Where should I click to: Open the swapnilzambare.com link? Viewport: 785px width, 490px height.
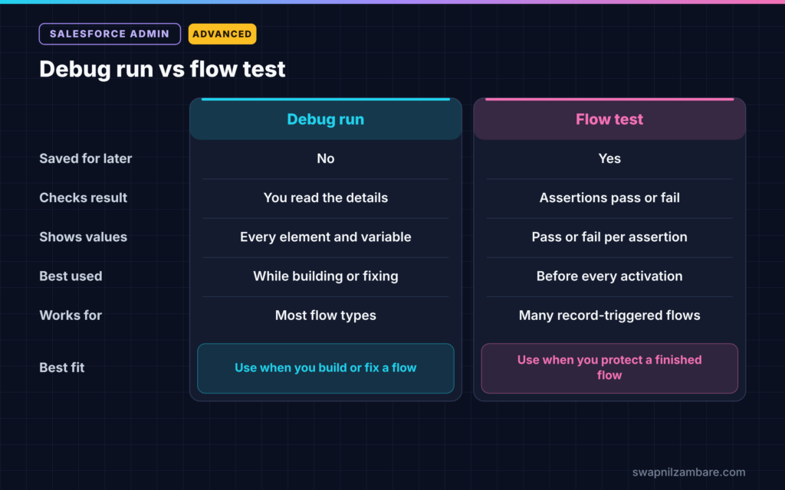pos(688,472)
